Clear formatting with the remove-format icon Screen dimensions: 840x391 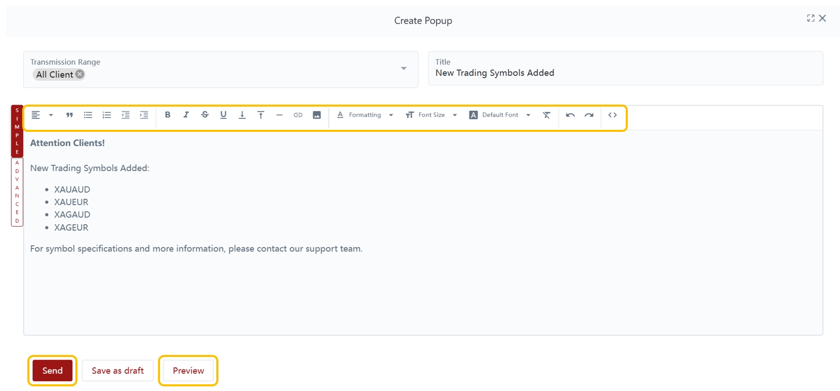click(546, 115)
